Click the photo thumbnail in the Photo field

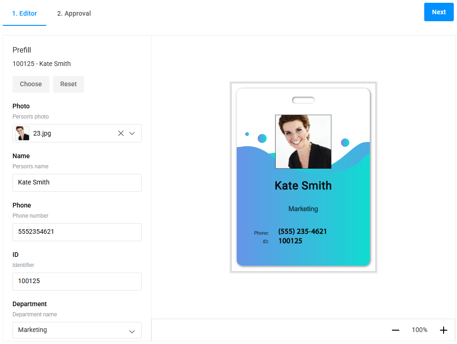coord(21,133)
